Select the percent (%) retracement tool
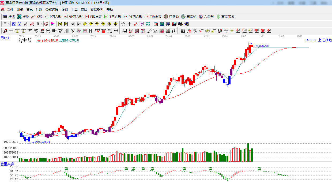Viewport: 332px width, 183px height. (x=195, y=31)
